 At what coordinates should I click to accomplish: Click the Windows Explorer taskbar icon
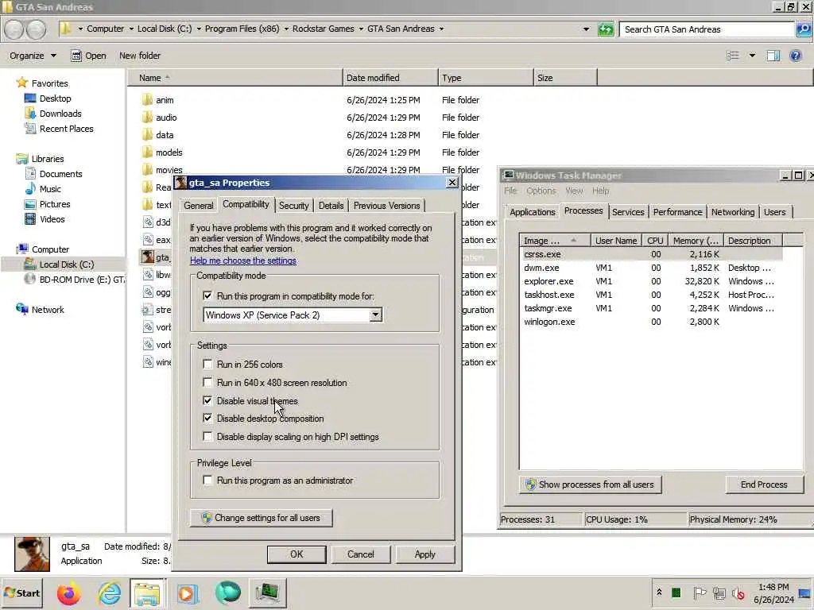148,593
